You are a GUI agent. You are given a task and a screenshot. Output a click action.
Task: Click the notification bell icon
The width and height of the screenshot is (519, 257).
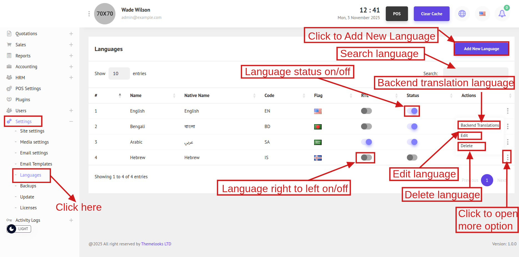(502, 14)
